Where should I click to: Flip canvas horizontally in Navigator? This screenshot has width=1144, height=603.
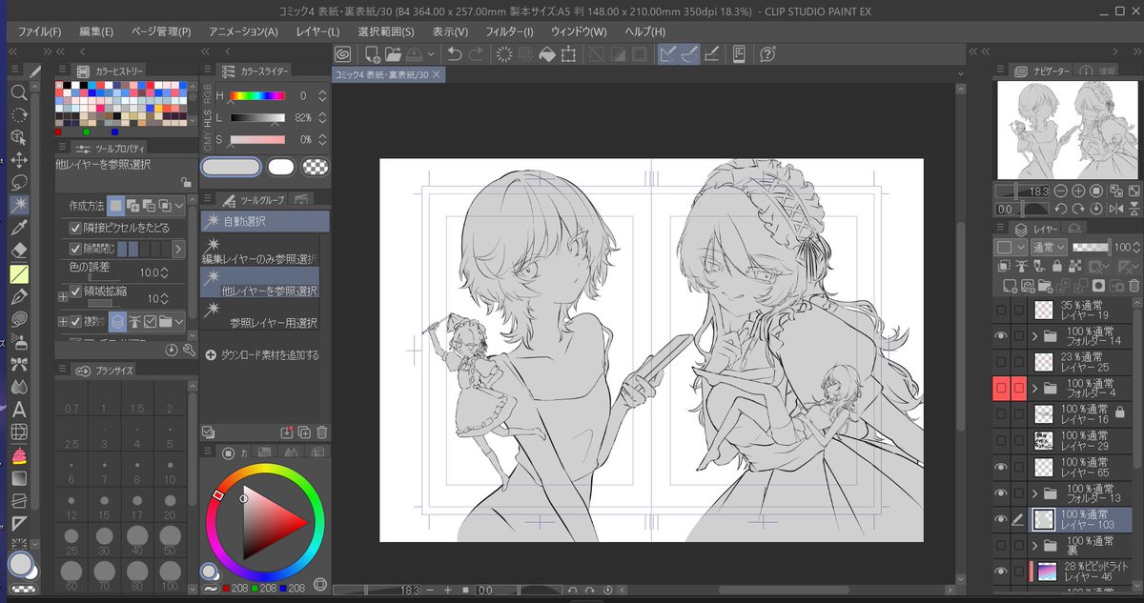(x=1116, y=209)
